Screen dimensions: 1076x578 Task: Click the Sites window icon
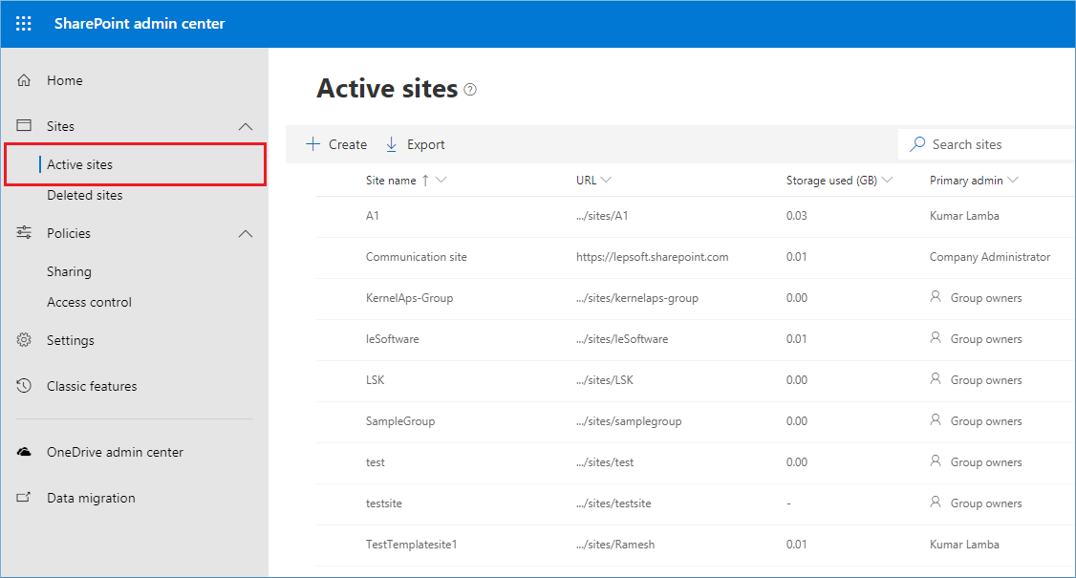tap(24, 125)
